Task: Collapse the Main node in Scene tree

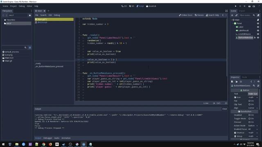Action: pos(232,20)
